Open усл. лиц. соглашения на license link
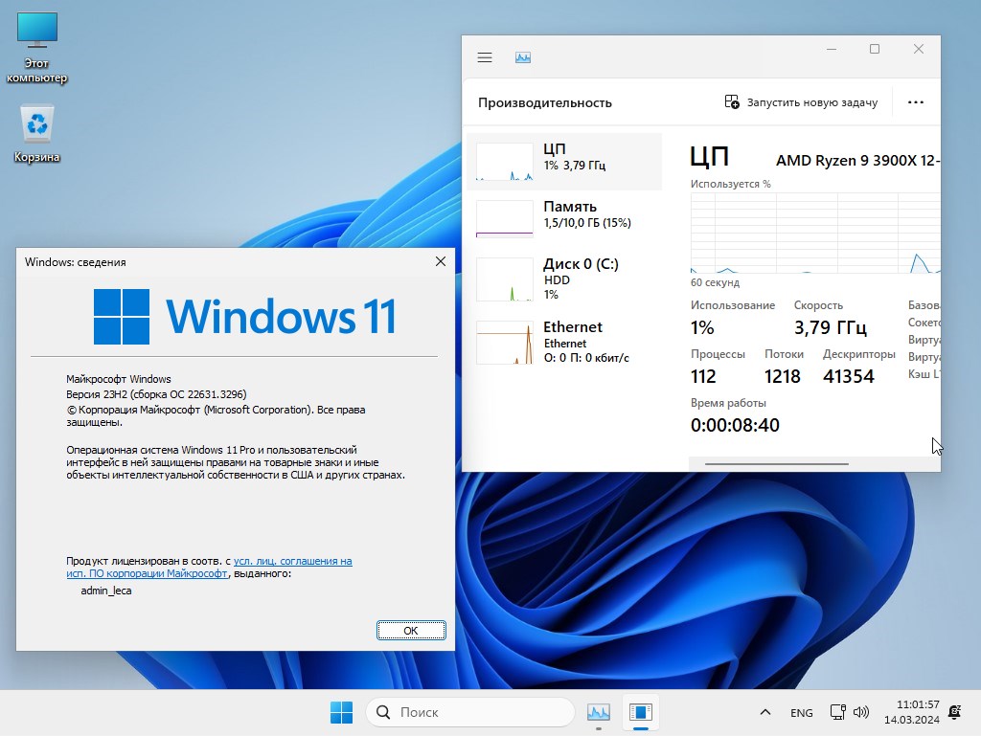The width and height of the screenshot is (981, 736). coord(293,561)
